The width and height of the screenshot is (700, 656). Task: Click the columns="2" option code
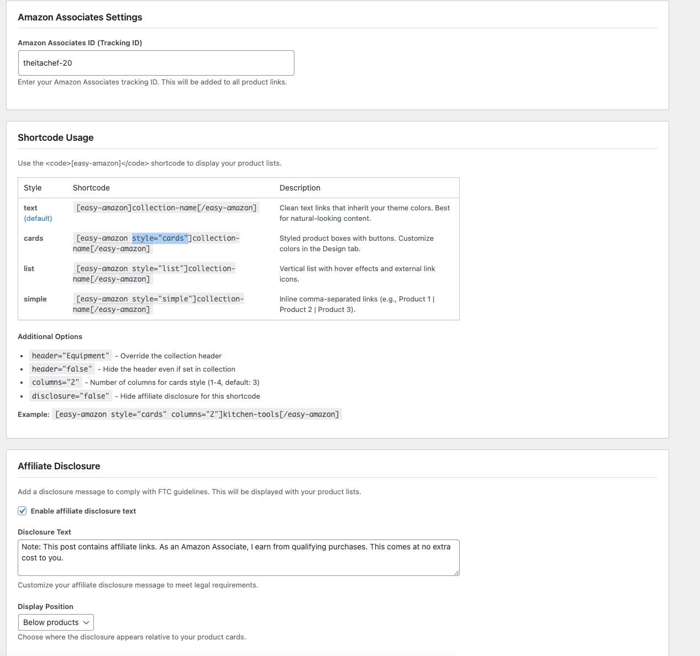[55, 382]
